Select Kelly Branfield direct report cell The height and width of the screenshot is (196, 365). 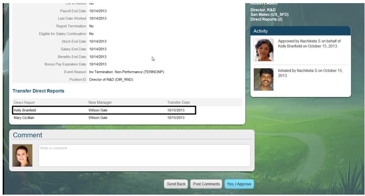pos(25,110)
